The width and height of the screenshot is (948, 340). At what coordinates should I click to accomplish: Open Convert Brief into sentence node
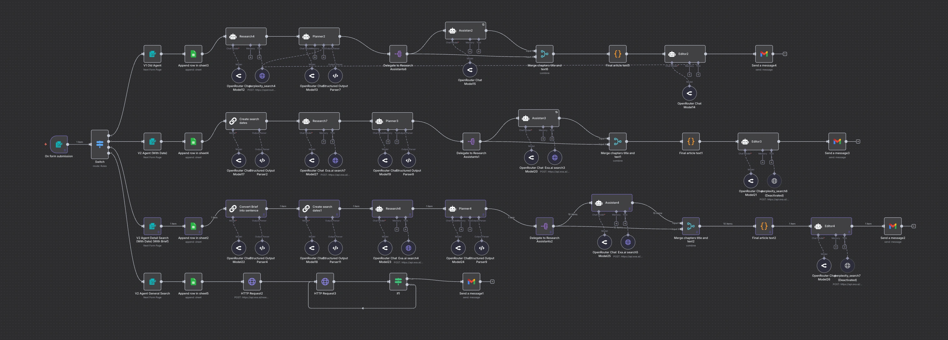(246, 209)
